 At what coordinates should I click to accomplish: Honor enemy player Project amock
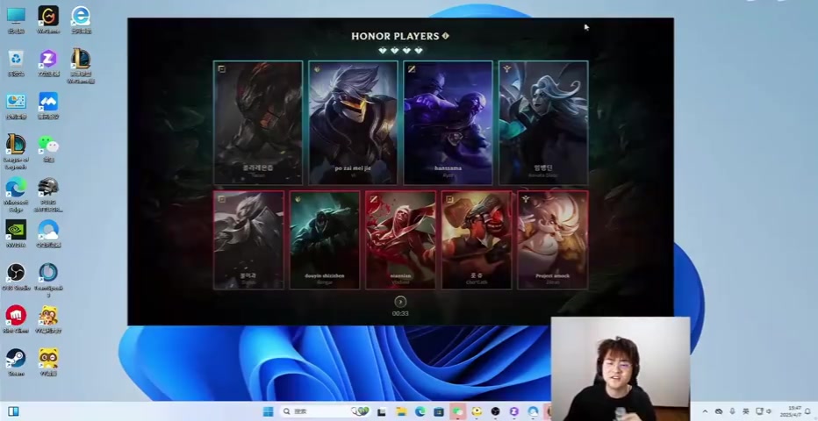(x=553, y=239)
